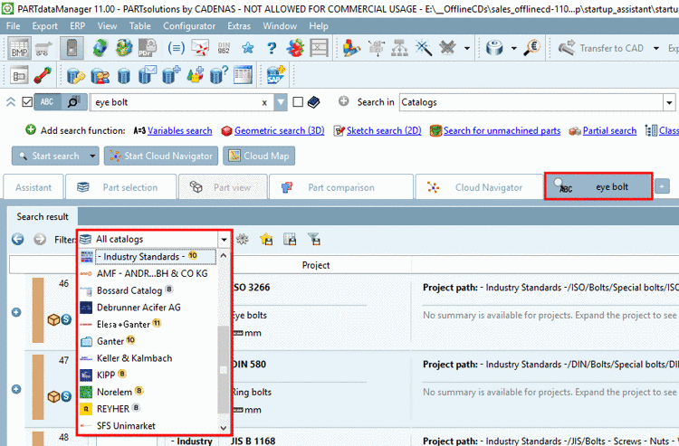The height and width of the screenshot is (446, 679).
Task: Clear search text with the x button
Action: tap(264, 103)
